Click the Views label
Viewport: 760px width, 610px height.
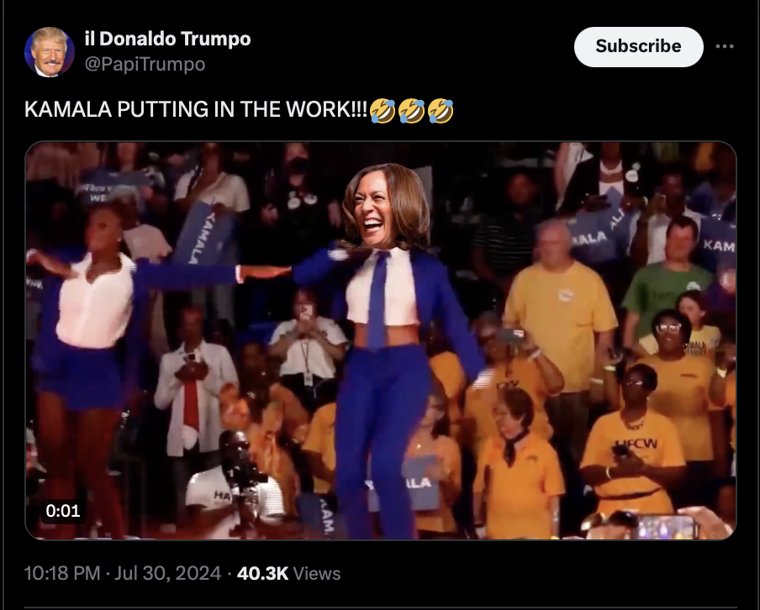(317, 573)
